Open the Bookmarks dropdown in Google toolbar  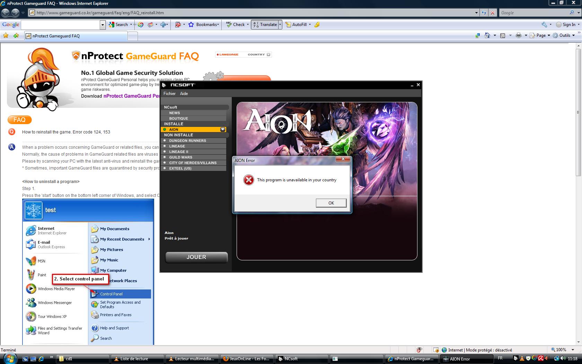pos(204,25)
